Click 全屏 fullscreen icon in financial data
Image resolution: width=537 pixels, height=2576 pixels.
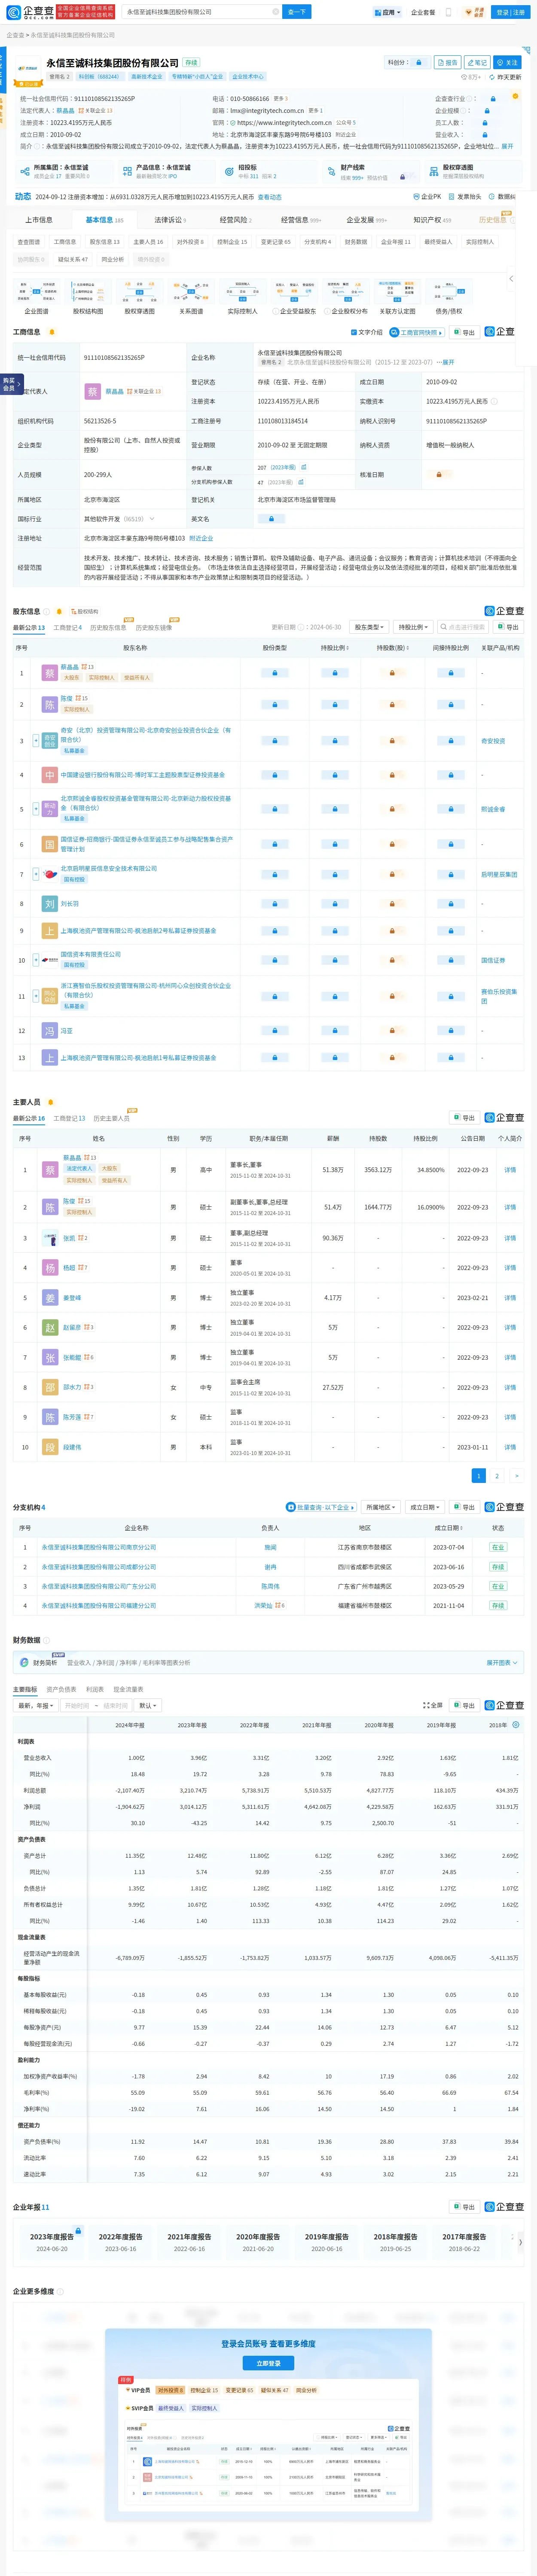[433, 1705]
